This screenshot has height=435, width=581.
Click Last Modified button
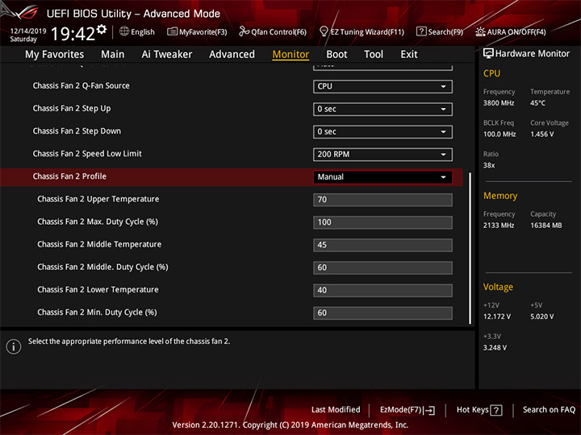coord(336,410)
